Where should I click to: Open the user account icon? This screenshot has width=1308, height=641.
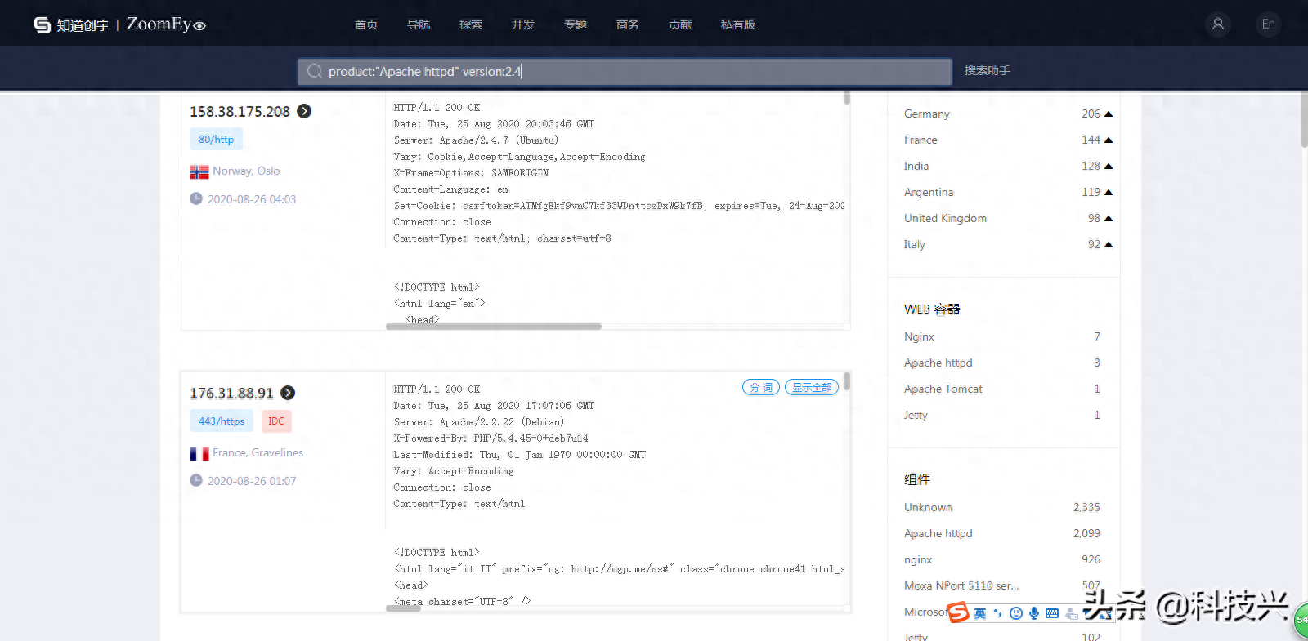pos(1218,24)
